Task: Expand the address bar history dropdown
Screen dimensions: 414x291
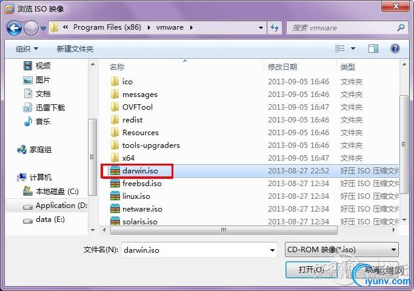Action: click(261, 28)
